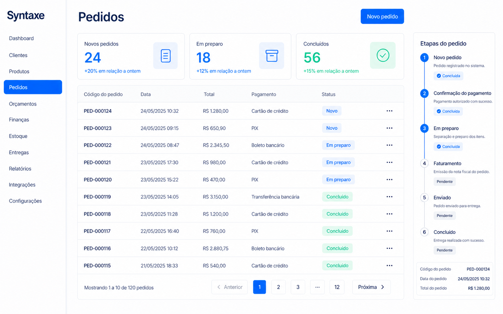Click Transferência bancária payment cell
The image size is (503, 314).
275,197
